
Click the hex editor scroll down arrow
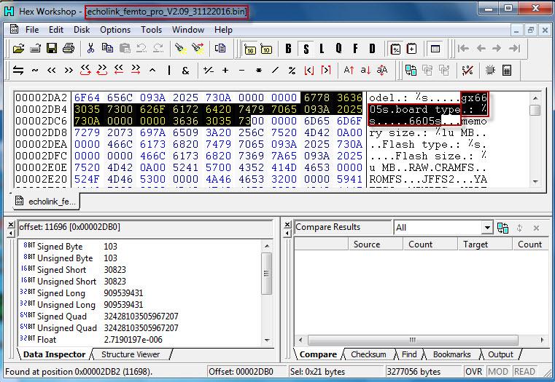(x=535, y=181)
